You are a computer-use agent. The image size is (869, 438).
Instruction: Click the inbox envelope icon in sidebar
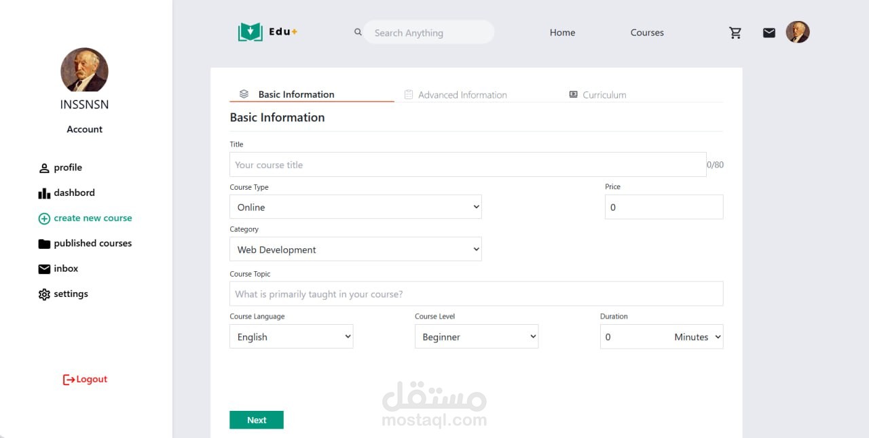44,269
